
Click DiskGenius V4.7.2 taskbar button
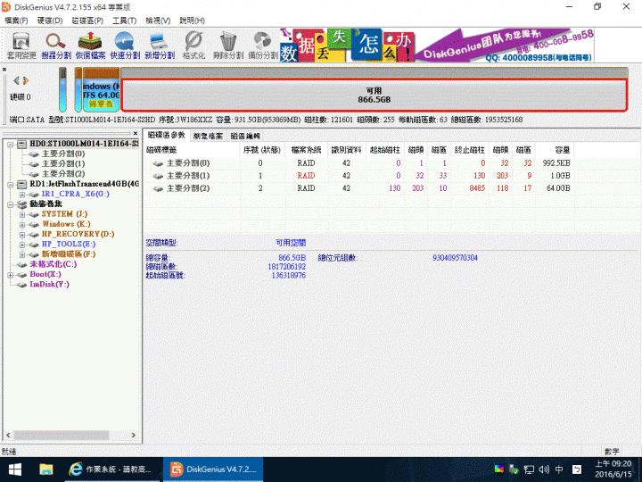click(213, 470)
